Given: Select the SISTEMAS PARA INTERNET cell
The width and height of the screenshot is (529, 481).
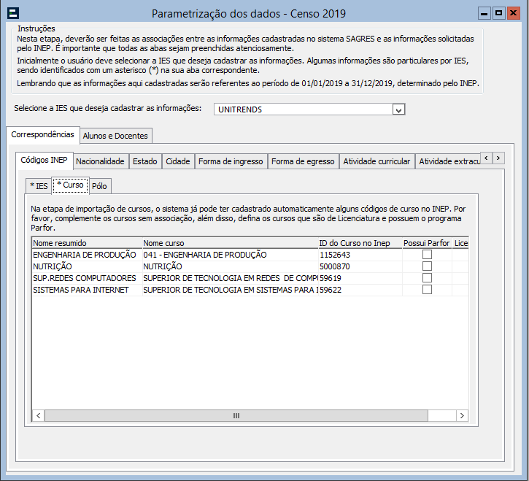Looking at the screenshot, I should click(x=87, y=290).
